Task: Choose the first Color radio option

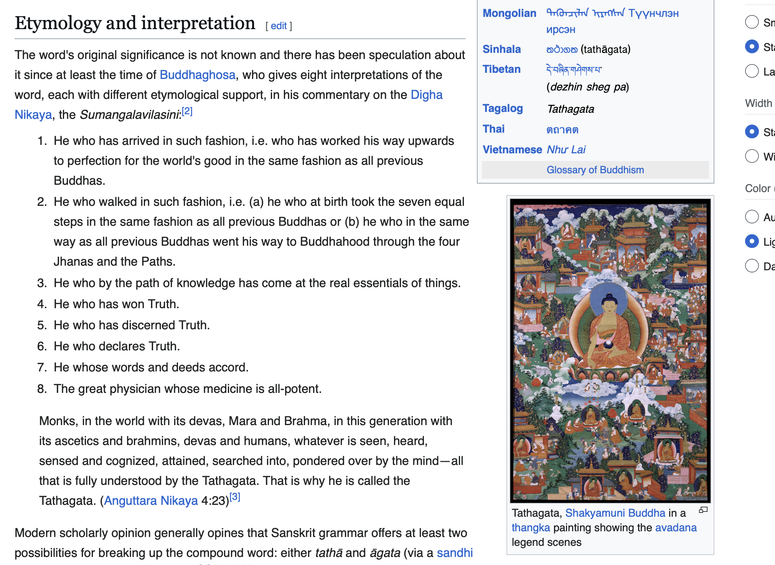Action: pos(752,217)
